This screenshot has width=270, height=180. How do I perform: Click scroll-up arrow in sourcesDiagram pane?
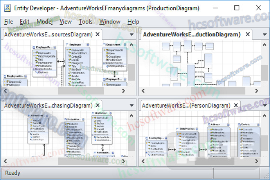[131, 45]
